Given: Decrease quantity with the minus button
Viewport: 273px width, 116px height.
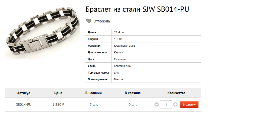Looking at the screenshot, I should point(156,105).
